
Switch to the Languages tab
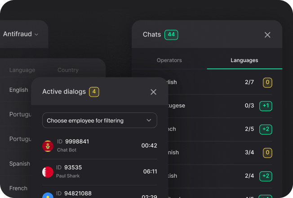click(x=244, y=60)
